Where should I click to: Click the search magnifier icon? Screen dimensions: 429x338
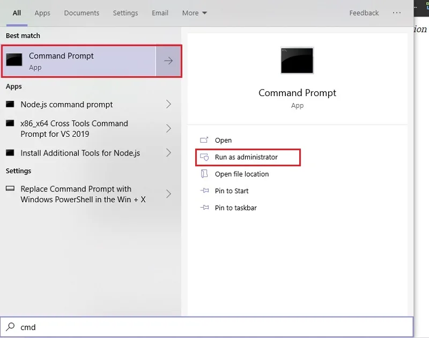tap(10, 327)
